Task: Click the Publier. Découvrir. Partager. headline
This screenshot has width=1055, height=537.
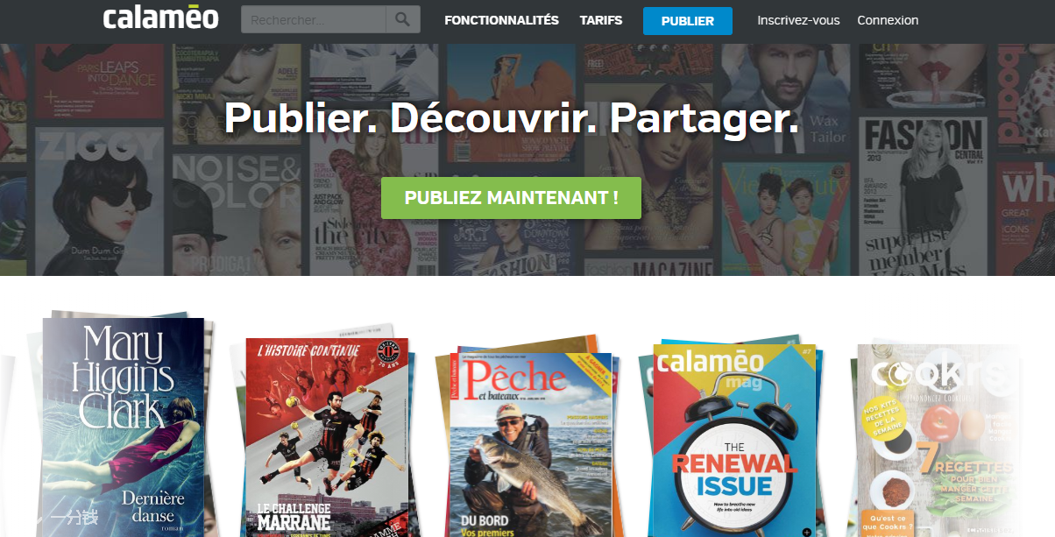Action: (x=511, y=118)
